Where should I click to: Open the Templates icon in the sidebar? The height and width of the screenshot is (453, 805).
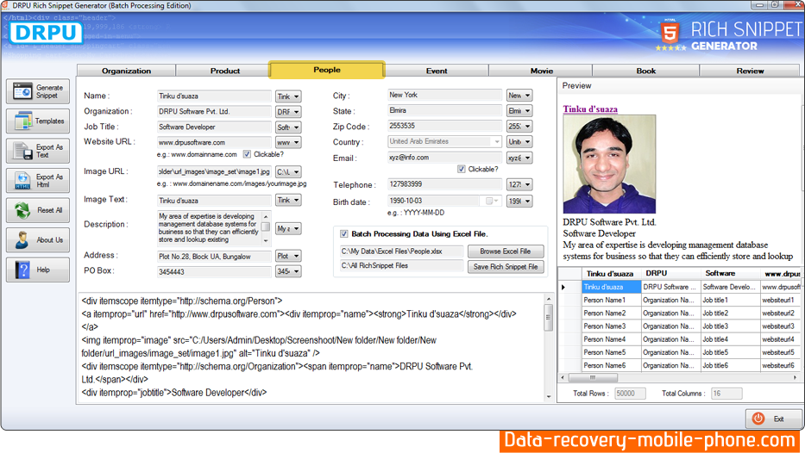(22, 121)
